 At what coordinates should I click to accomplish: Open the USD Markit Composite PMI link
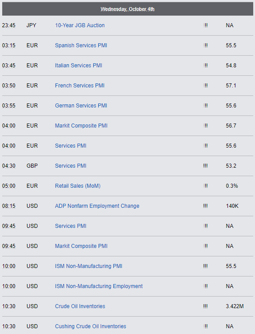81,246
